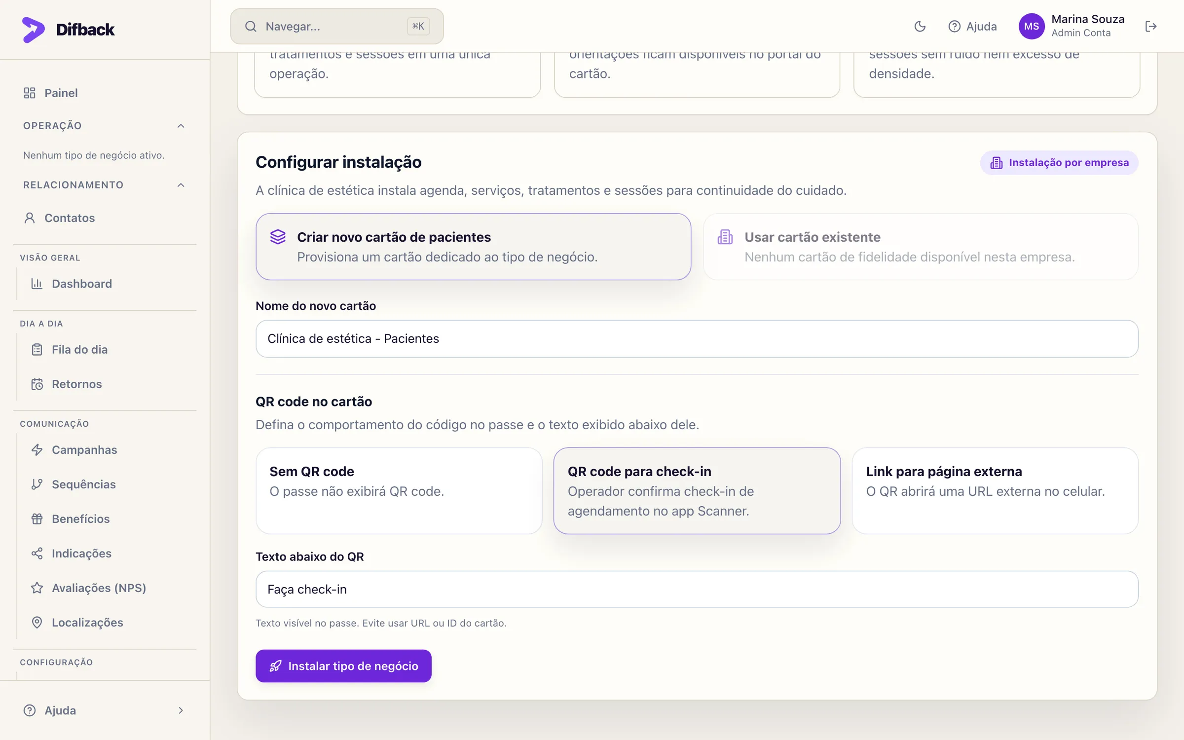Click the logout icon

pyautogui.click(x=1150, y=26)
